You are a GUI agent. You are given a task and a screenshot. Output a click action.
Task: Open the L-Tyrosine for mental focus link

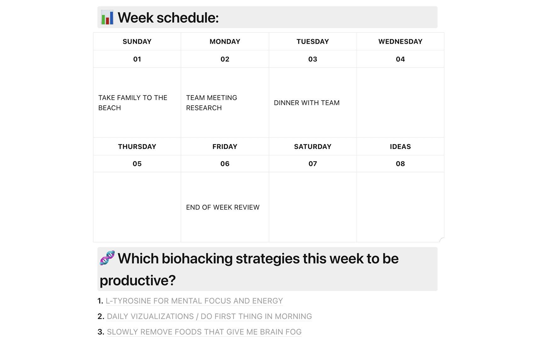click(x=194, y=301)
